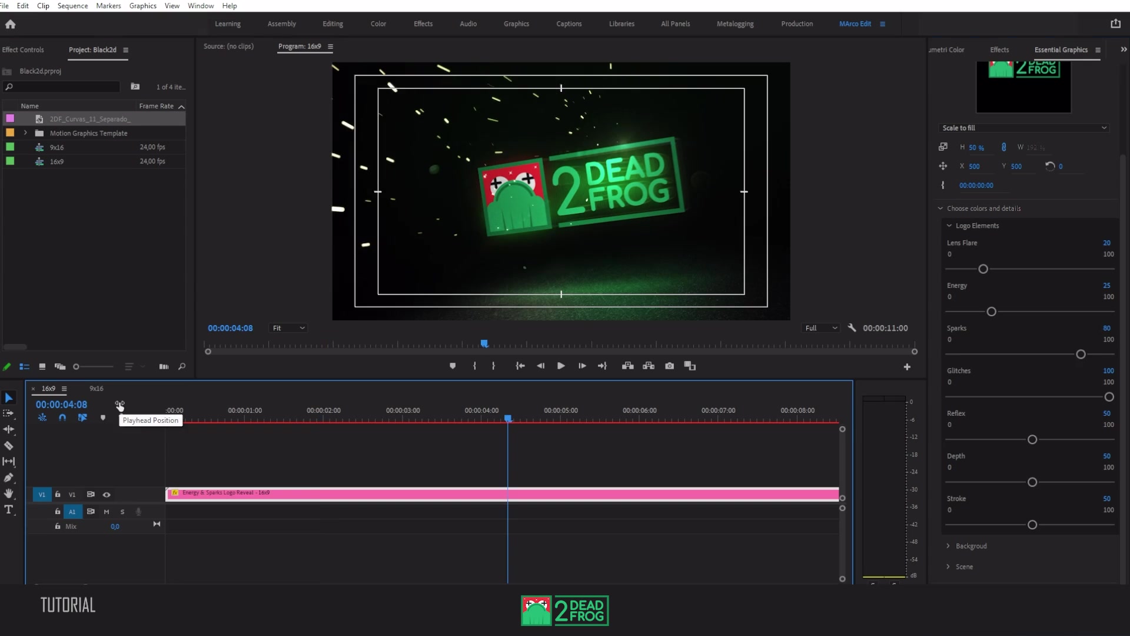The width and height of the screenshot is (1130, 636).
Task: Collapse Logo Elements group
Action: [x=949, y=226]
